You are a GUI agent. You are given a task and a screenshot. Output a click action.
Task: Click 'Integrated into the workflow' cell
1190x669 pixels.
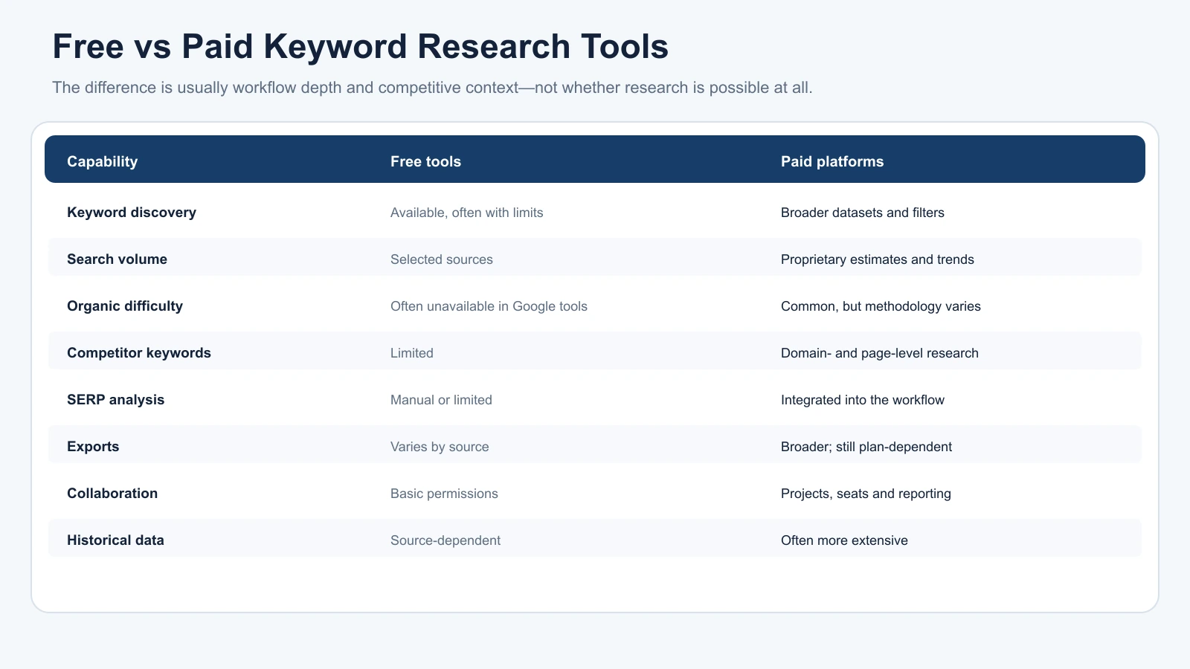[x=862, y=400]
